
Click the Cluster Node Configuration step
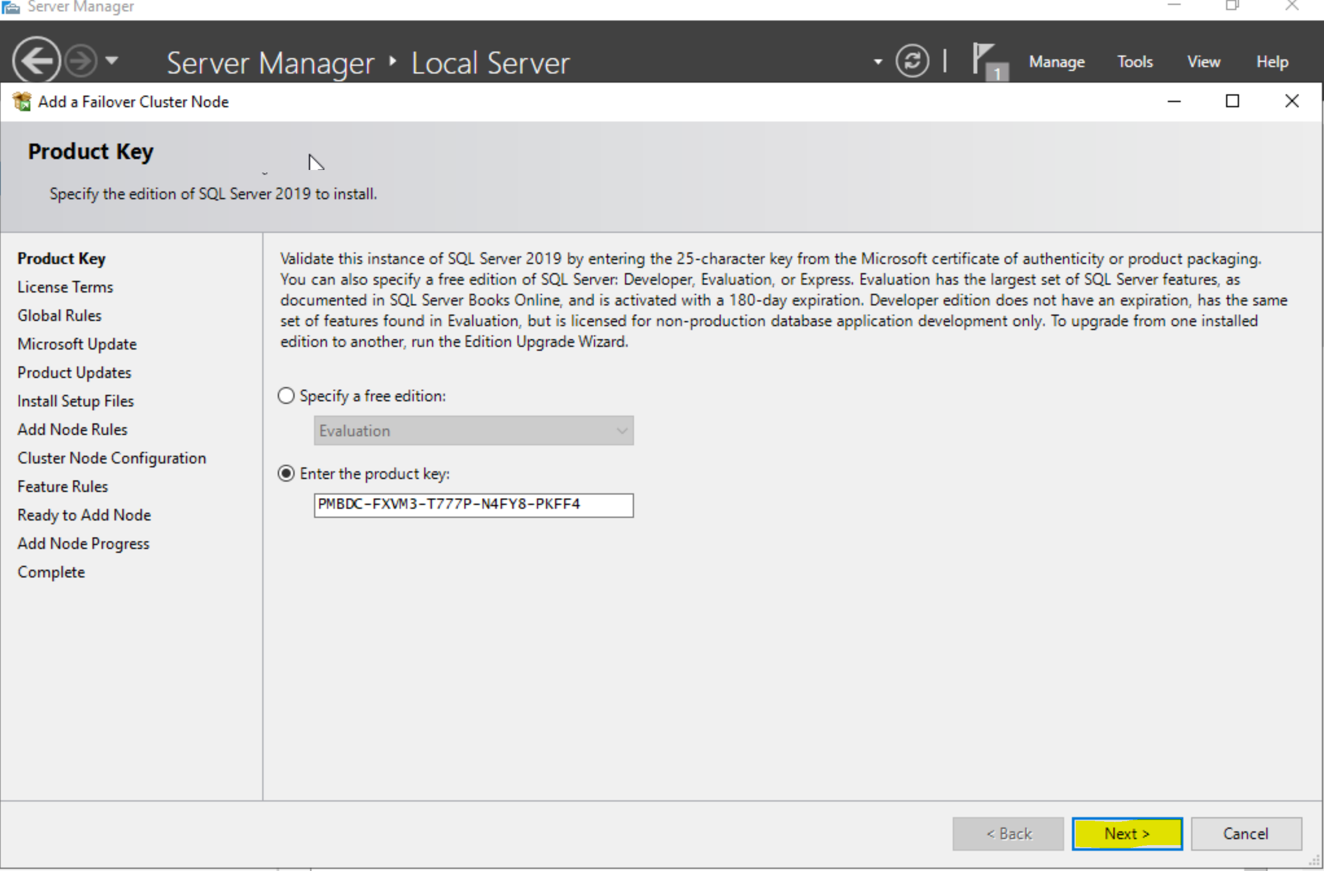pyautogui.click(x=112, y=459)
